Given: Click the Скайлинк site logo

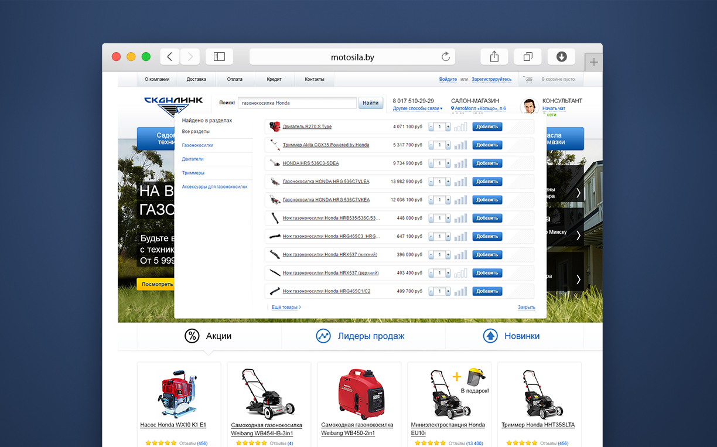Looking at the screenshot, I should click(x=173, y=107).
